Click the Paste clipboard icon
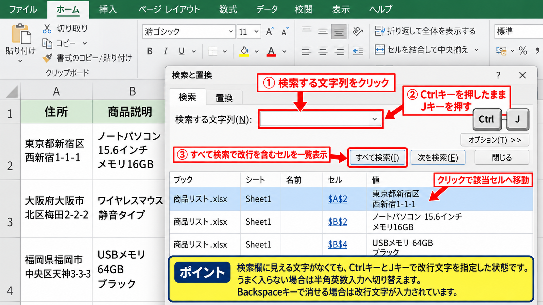 (x=21, y=34)
